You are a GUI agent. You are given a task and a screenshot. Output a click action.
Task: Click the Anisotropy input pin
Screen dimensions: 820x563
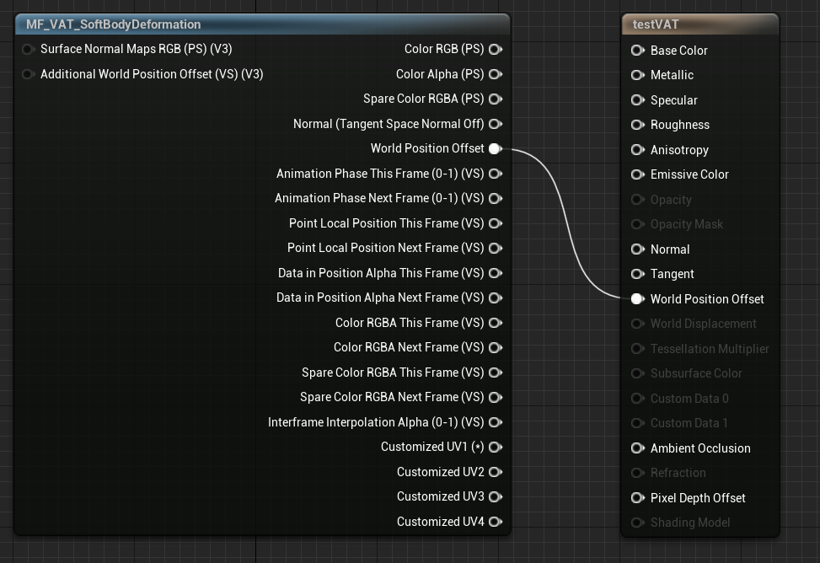pyautogui.click(x=637, y=150)
